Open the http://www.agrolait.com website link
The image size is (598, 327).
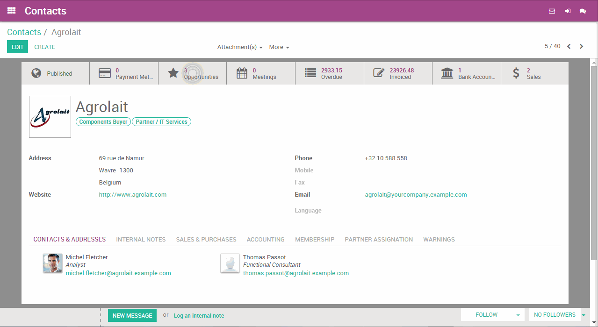tap(133, 194)
